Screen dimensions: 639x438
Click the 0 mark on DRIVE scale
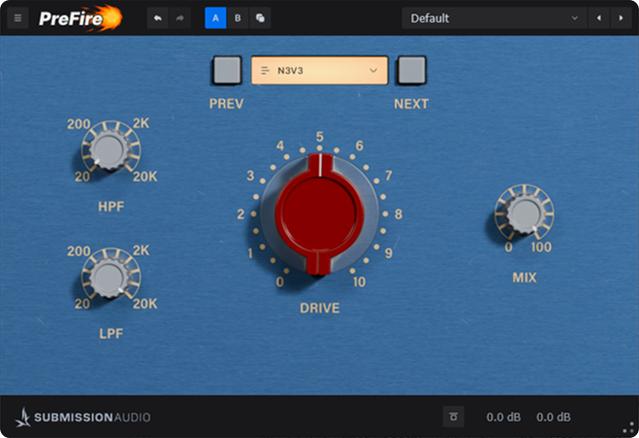pos(280,282)
